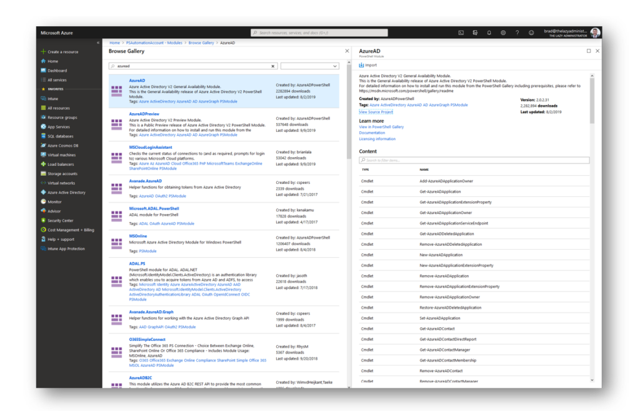
Task: Open View in PowerShell Gallery link
Action: [381, 127]
